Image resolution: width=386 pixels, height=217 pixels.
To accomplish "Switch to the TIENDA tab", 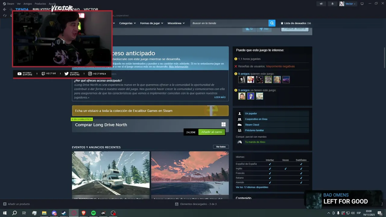I will tap(22, 9).
